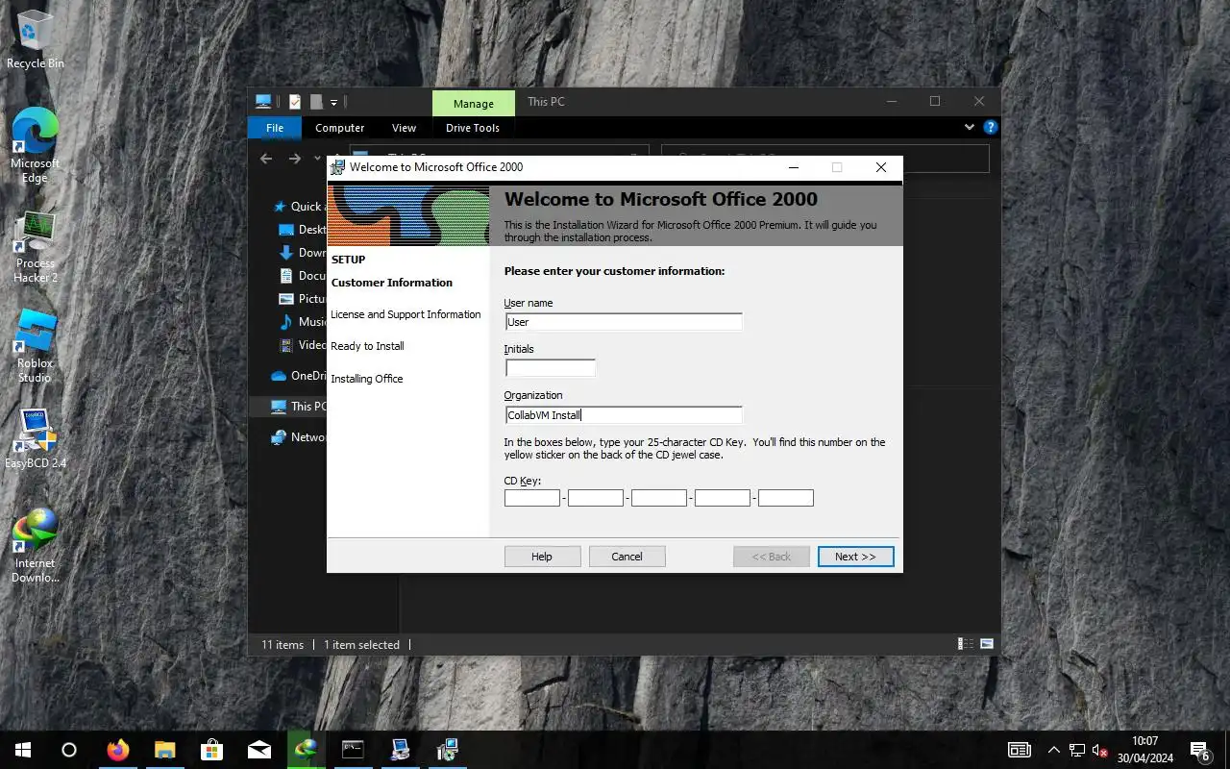
Task: Click the taskbar clock showing 10:07
Action: [1145, 750]
